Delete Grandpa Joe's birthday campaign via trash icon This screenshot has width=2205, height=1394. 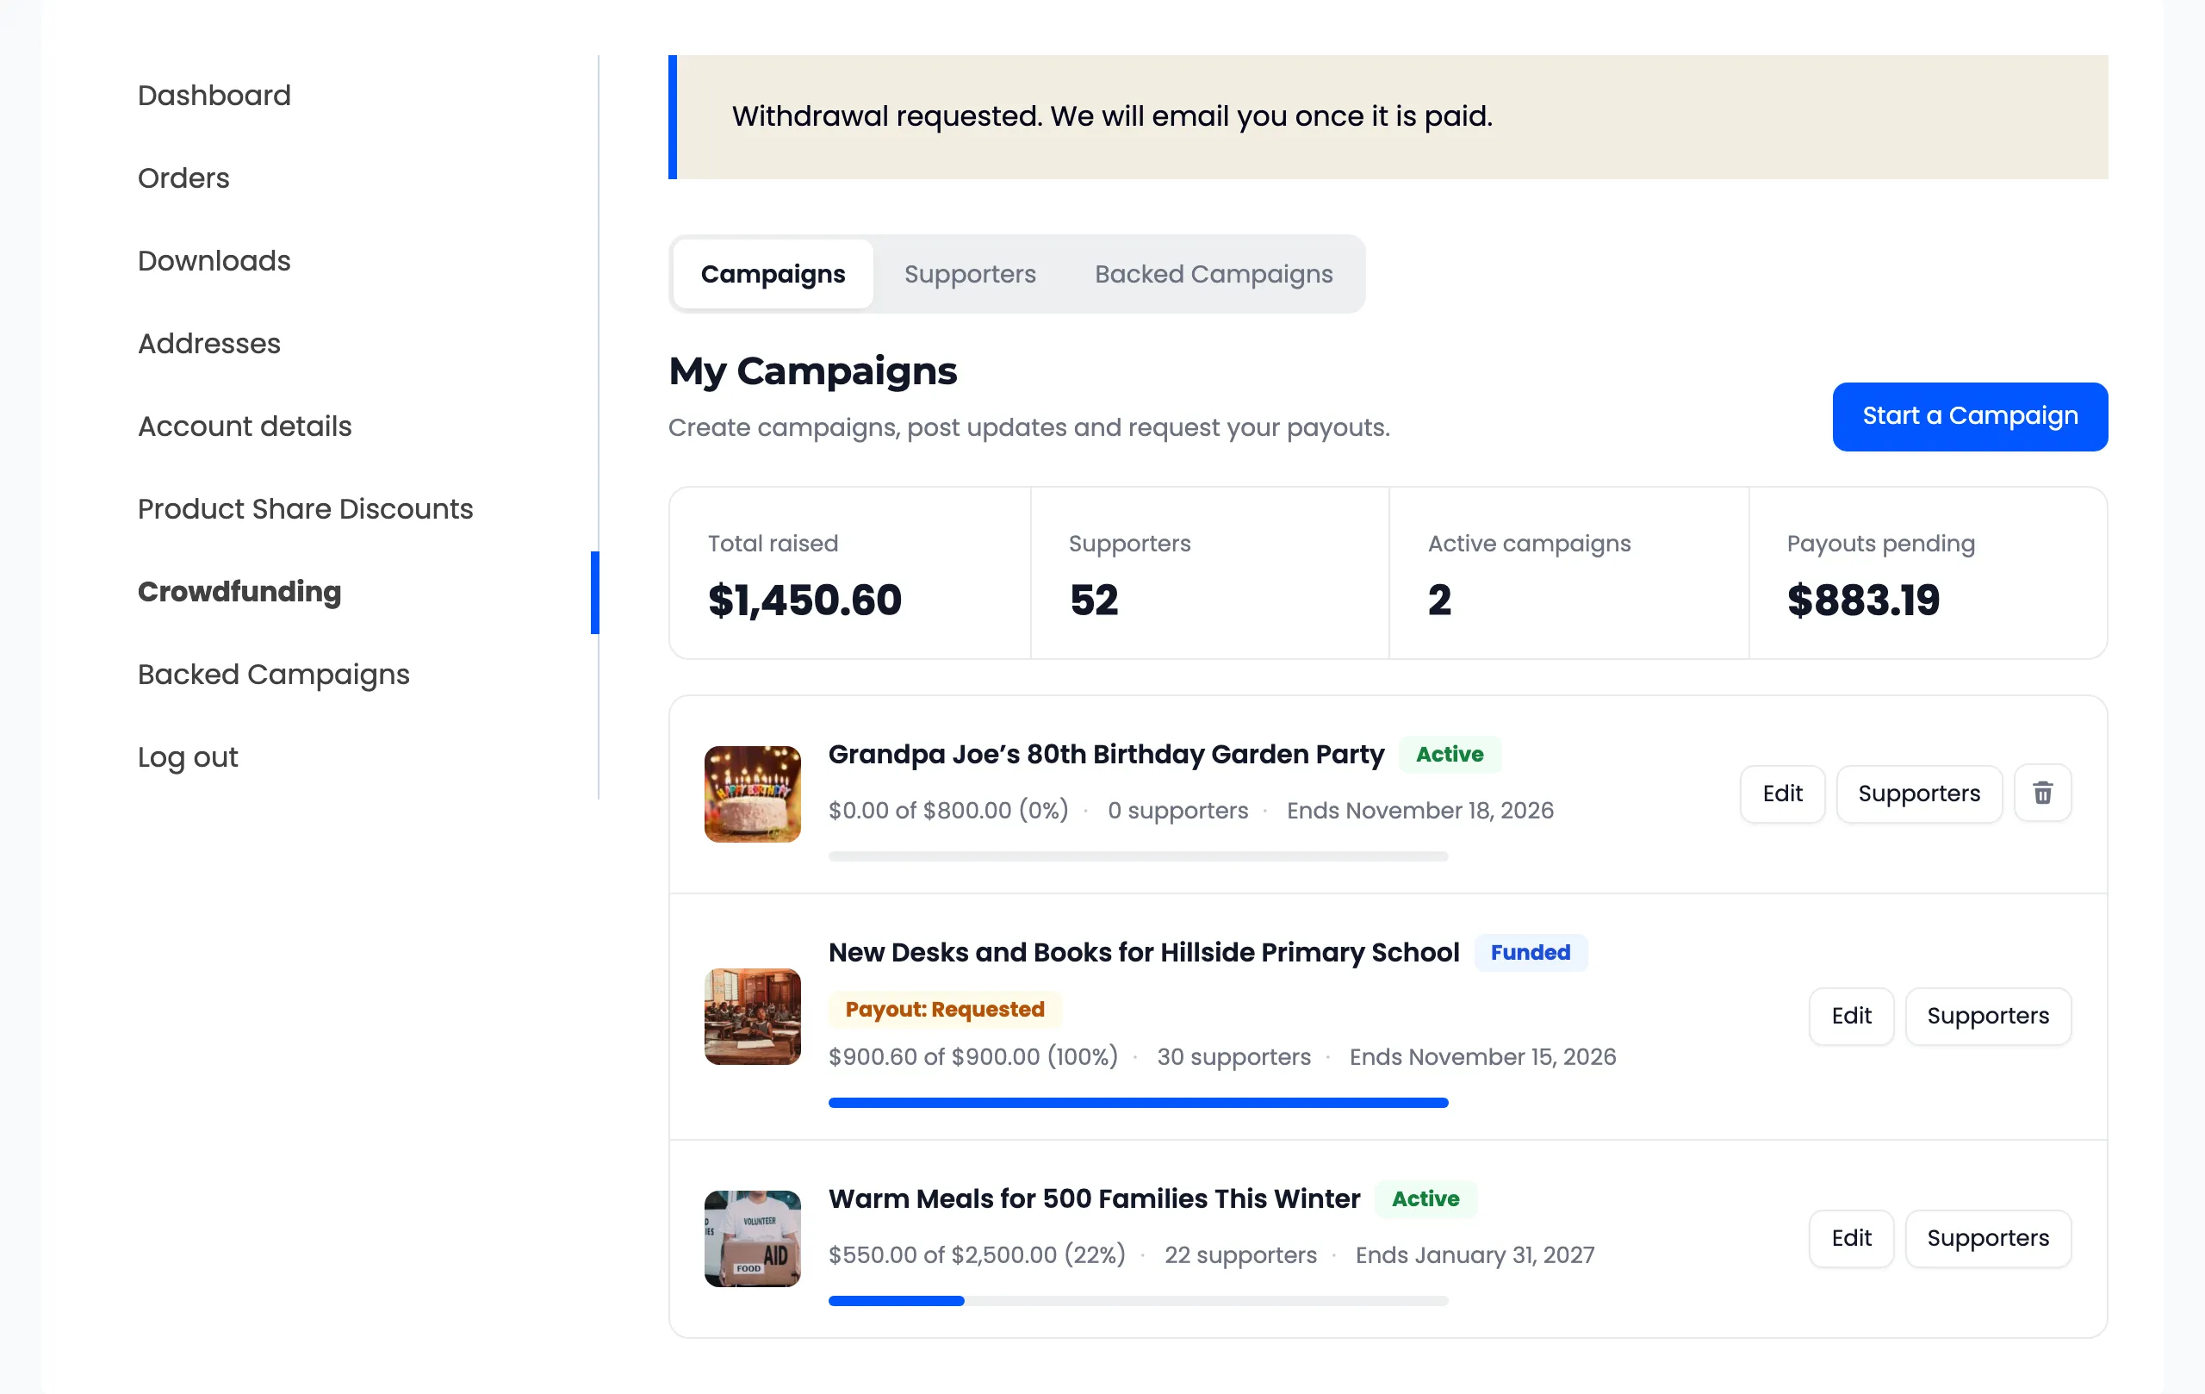point(2042,793)
